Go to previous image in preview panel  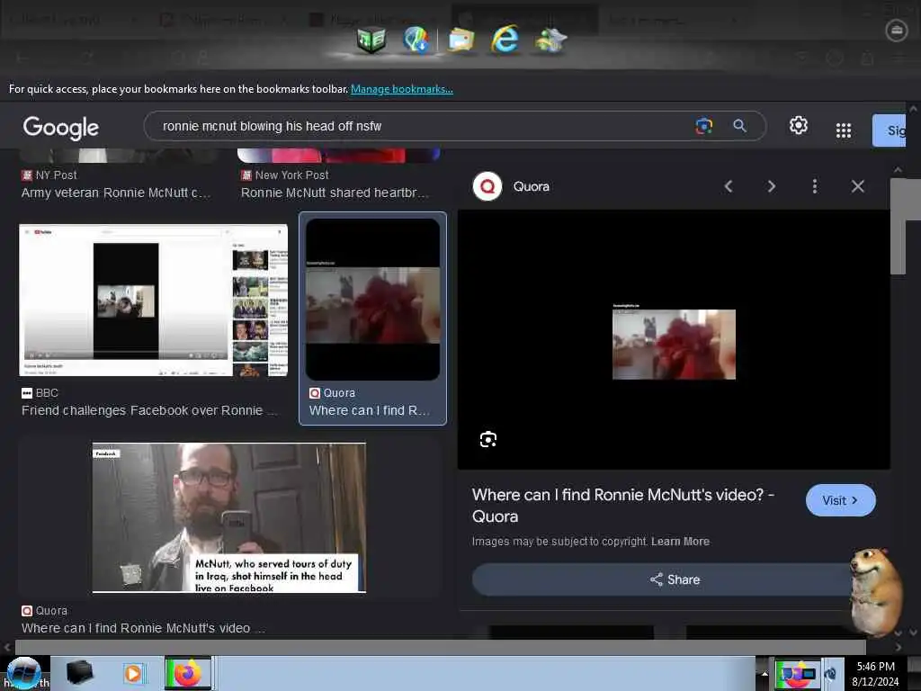coord(729,186)
